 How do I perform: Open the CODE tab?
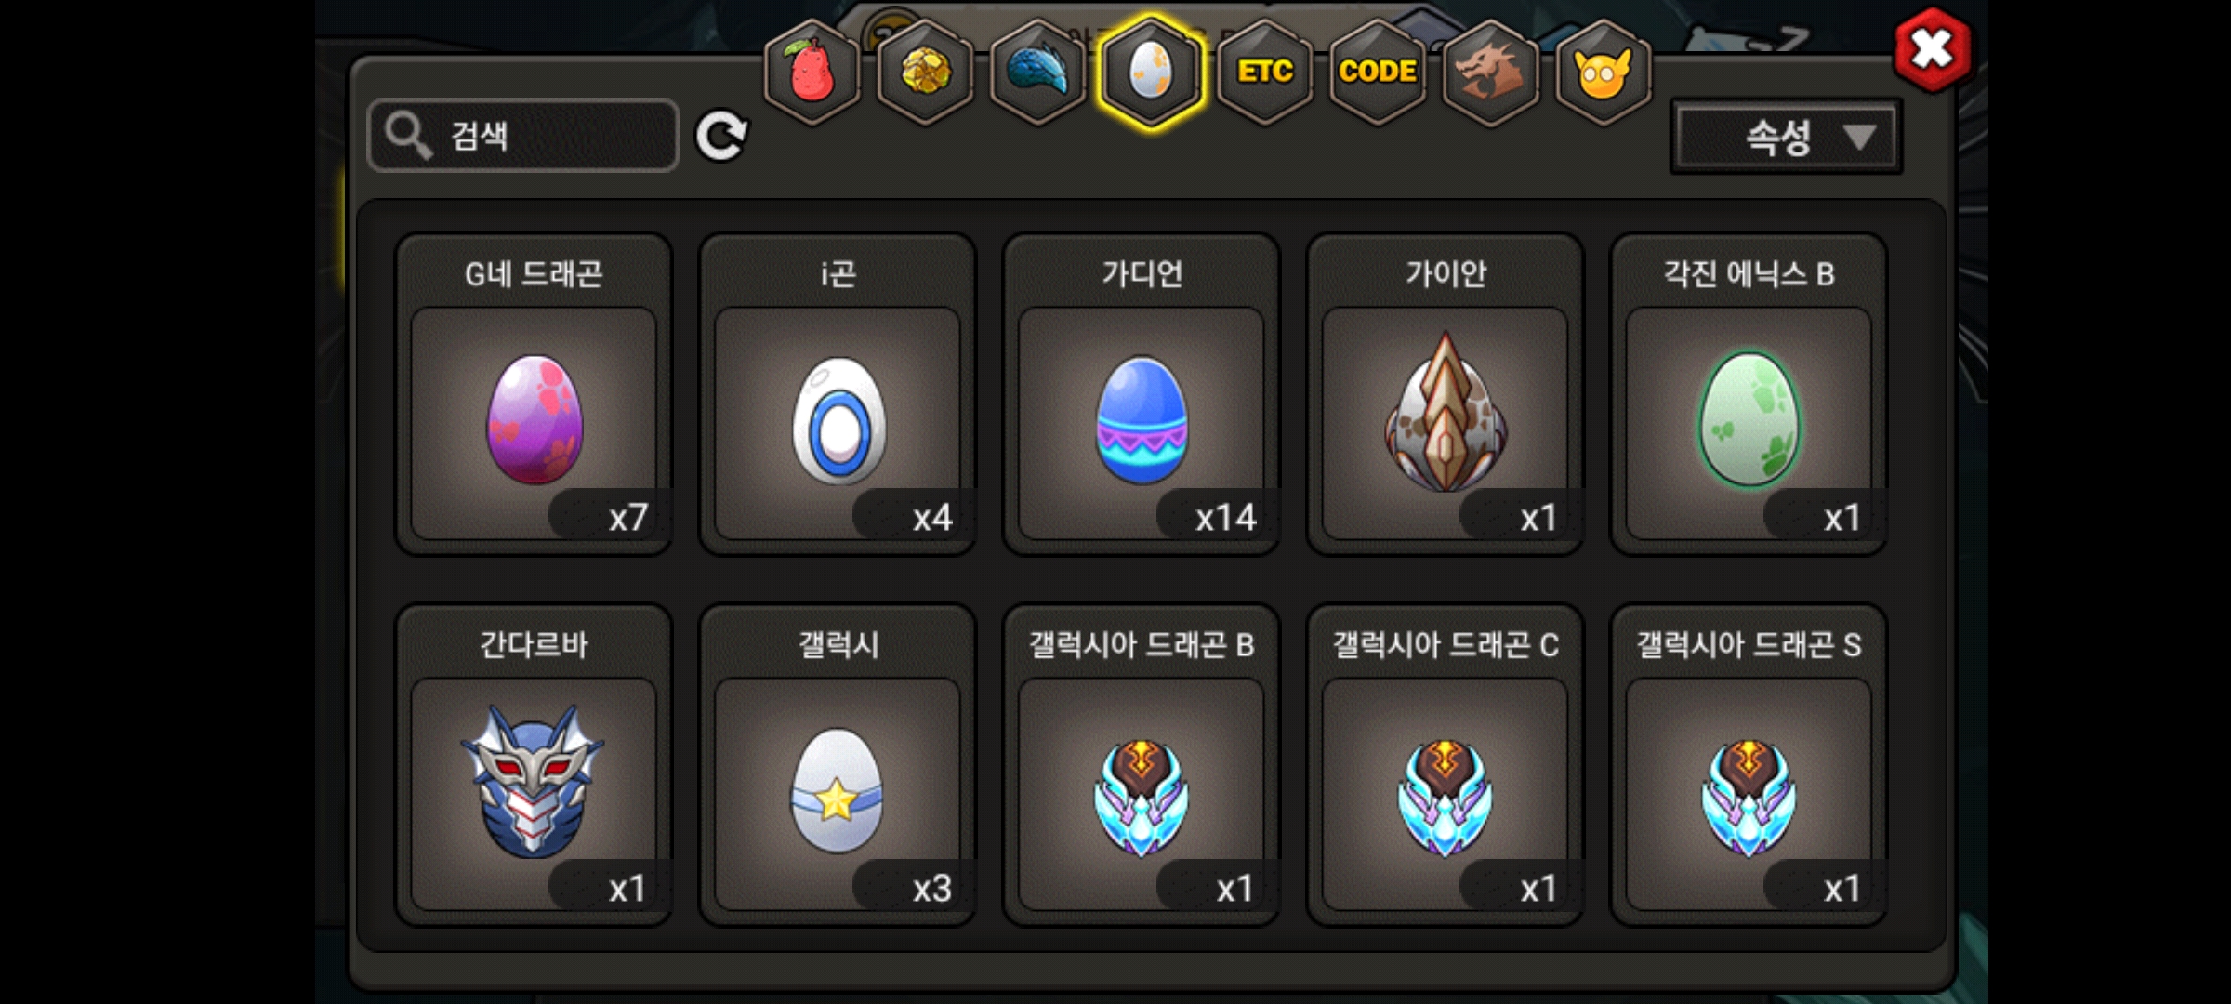coord(1378,72)
